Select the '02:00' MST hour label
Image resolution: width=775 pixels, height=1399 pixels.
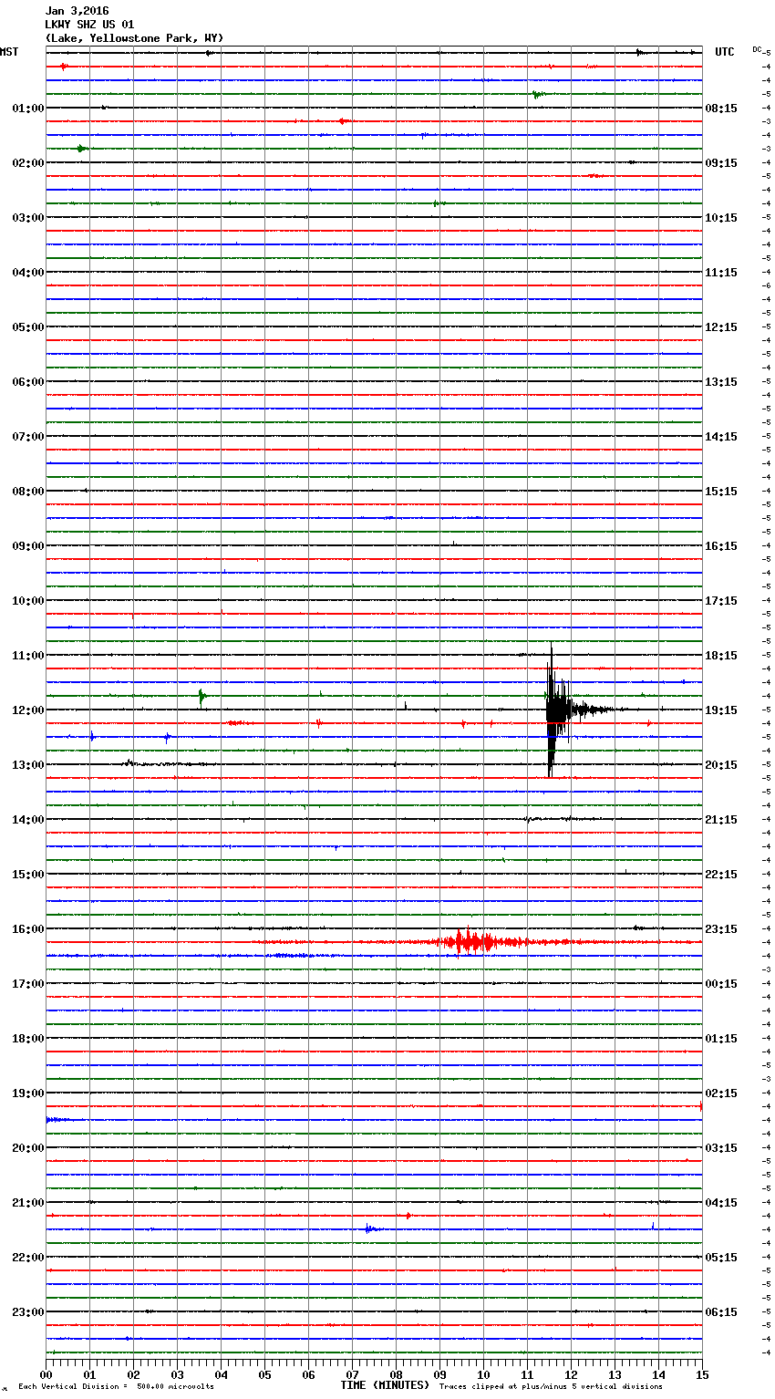28,163
